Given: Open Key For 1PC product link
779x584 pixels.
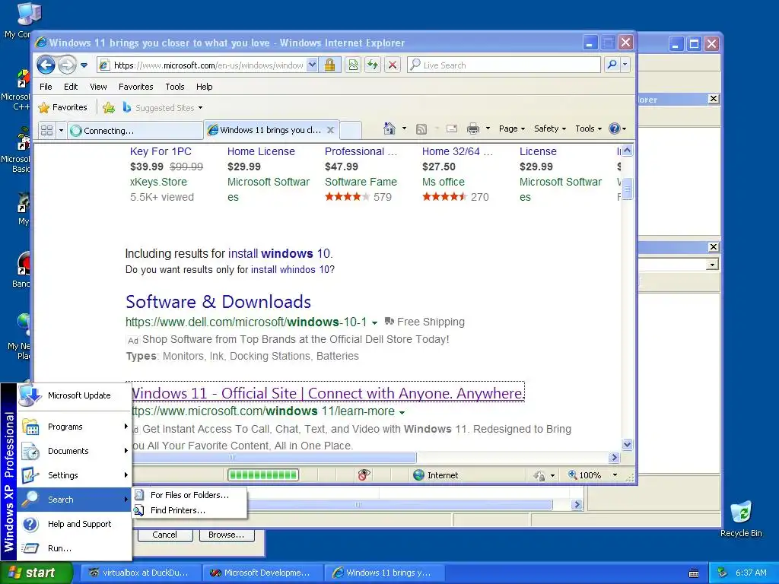Looking at the screenshot, I should pyautogui.click(x=161, y=151).
